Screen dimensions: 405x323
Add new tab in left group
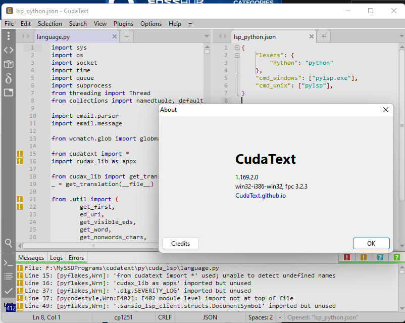pos(127,36)
